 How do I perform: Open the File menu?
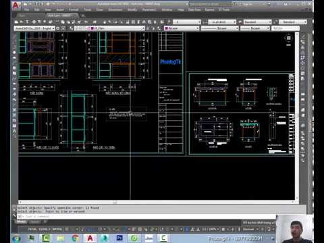tap(26, 9)
